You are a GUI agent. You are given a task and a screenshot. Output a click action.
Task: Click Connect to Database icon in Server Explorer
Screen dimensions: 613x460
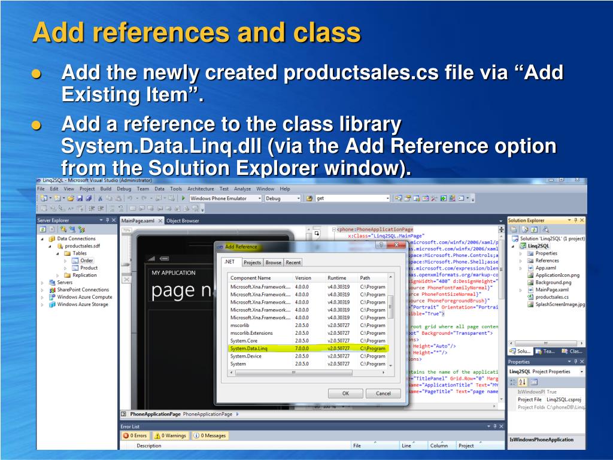(63, 229)
